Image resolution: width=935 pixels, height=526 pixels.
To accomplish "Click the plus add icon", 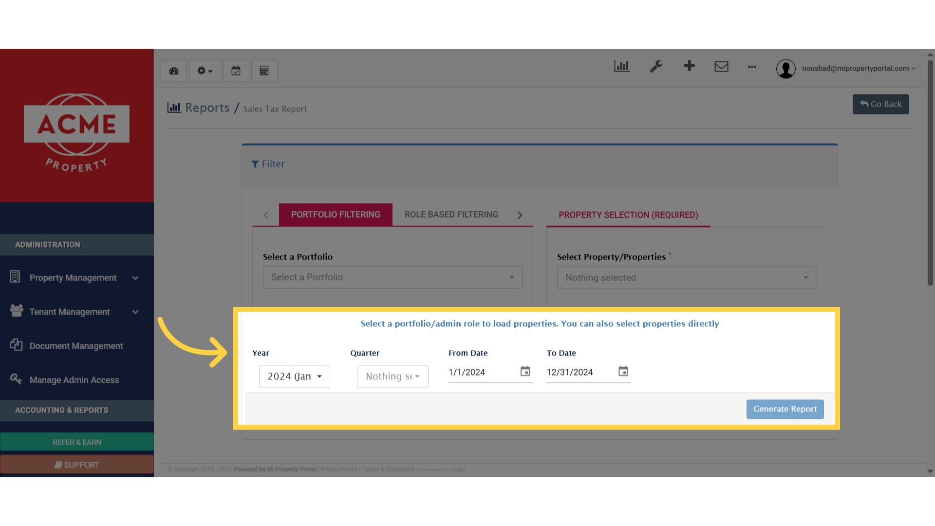I will click(x=689, y=66).
